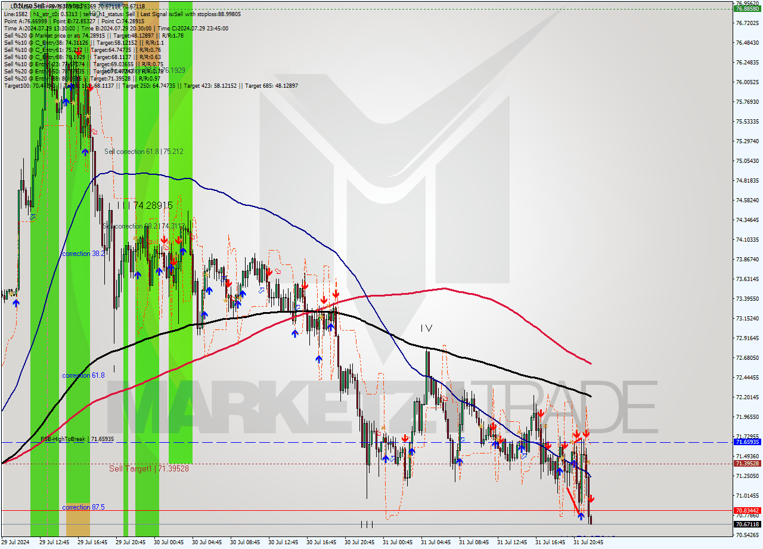Screen dimensions: 763x549
Task: Click the 74.58240 price axis label
Action: (748, 201)
